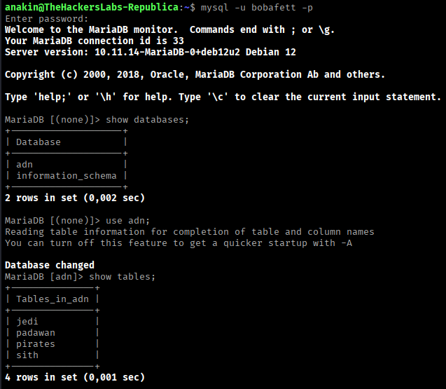The height and width of the screenshot is (389, 446).
Task: Click the 'Your MariaDB connection id is 33' line
Action: [x=94, y=41]
